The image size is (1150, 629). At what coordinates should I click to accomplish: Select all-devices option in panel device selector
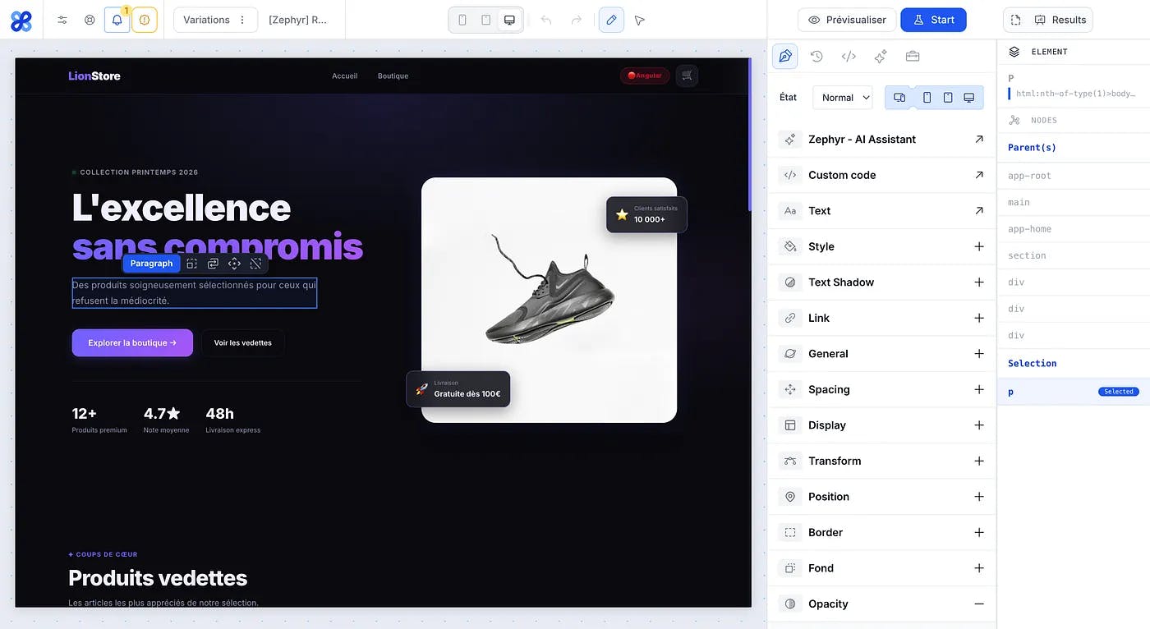[899, 97]
